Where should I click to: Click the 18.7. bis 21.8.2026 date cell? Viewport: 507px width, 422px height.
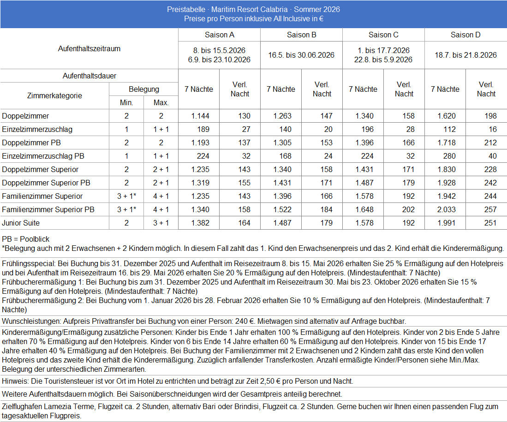[x=465, y=55]
